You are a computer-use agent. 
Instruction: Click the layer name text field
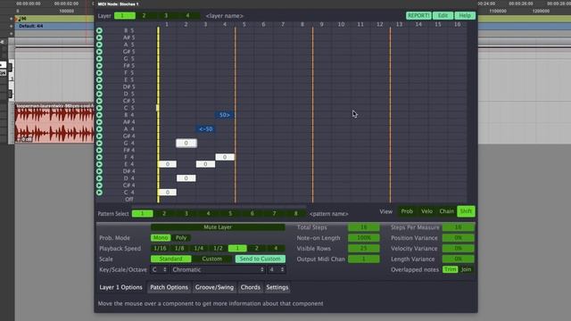coord(225,16)
